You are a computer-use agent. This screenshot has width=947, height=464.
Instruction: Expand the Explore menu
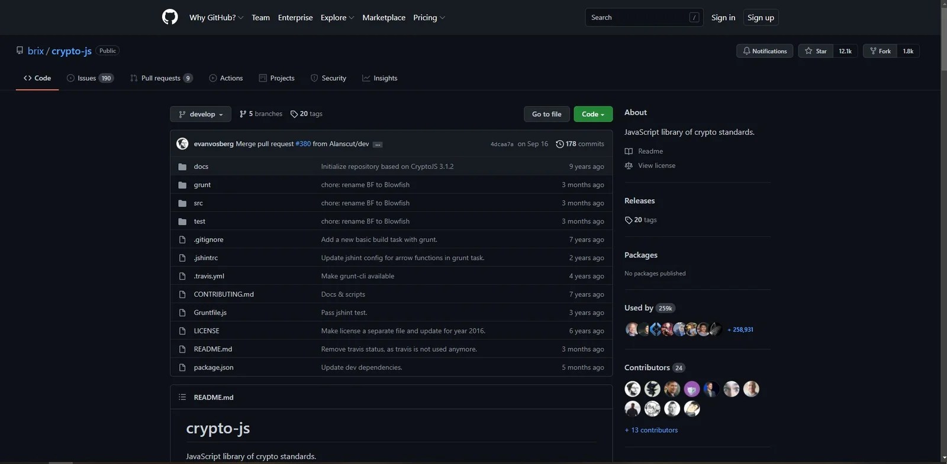coord(337,18)
